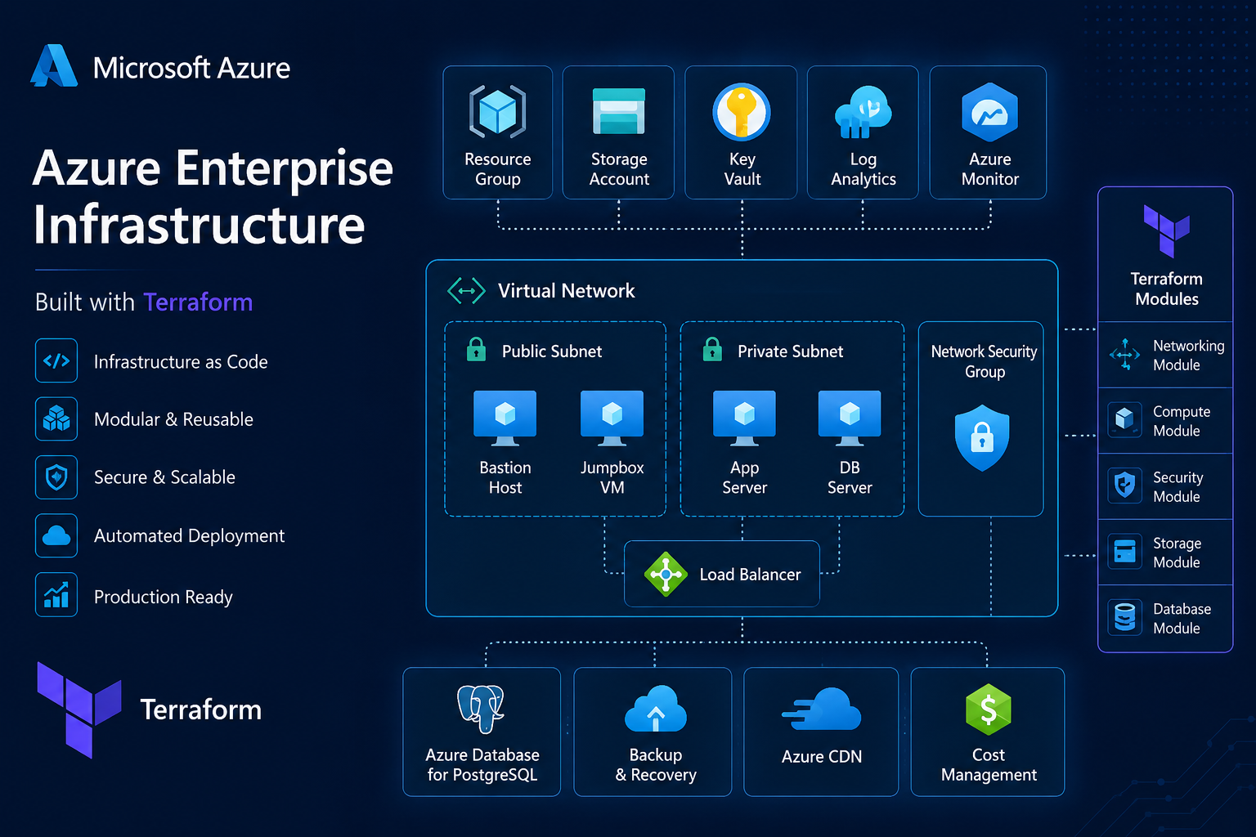Click the Bastion Host label

[505, 477]
